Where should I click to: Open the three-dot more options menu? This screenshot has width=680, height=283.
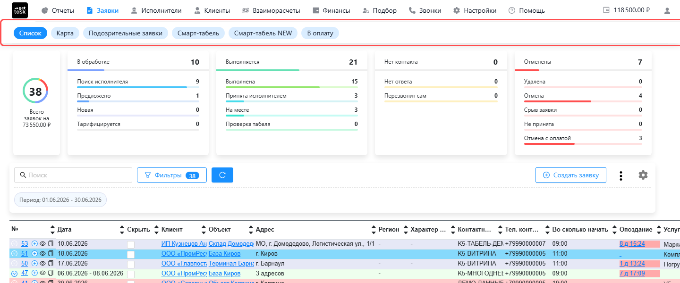[621, 175]
